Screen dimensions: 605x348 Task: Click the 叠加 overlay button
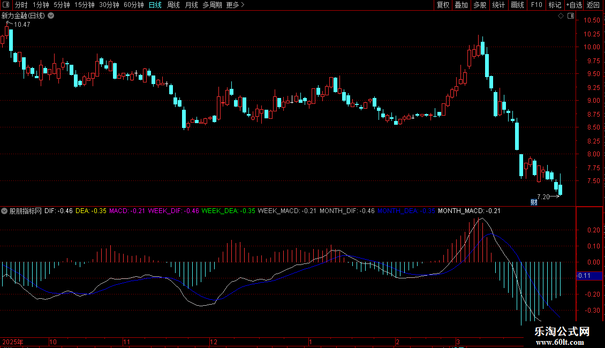(x=462, y=5)
